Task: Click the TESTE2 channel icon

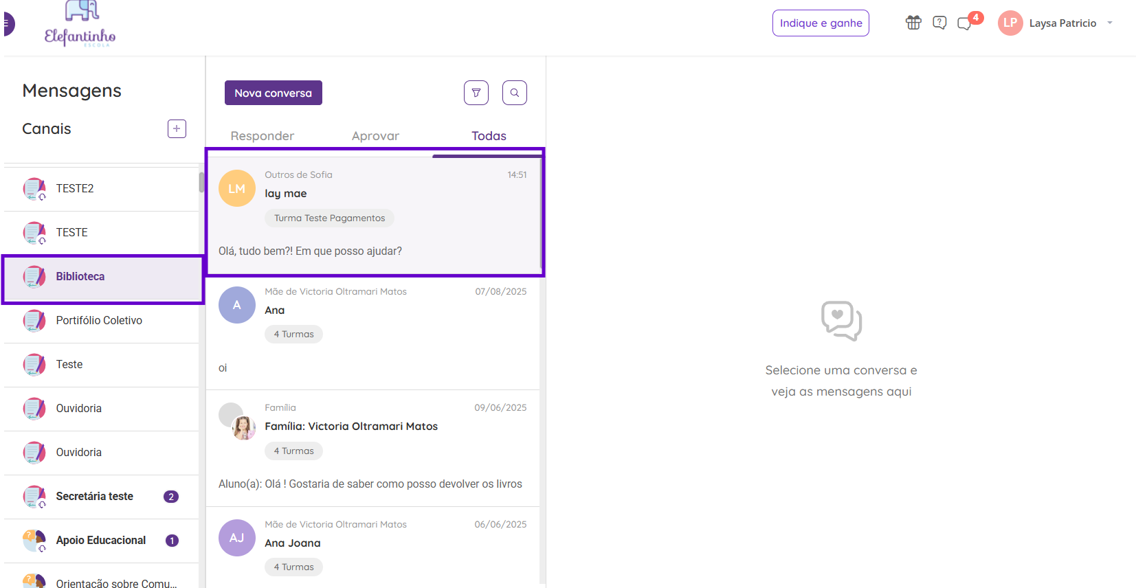Action: [34, 188]
